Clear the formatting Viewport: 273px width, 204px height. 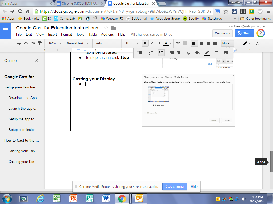click(188, 53)
